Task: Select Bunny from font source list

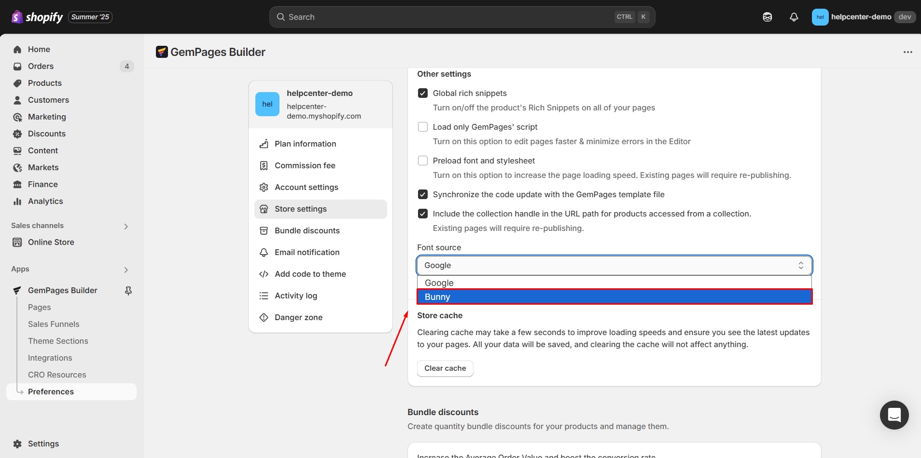Action: [614, 297]
